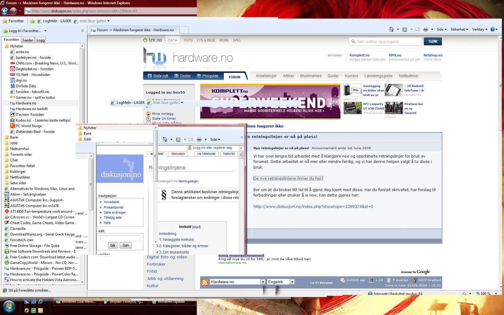
Task: Switch to the Feeder tab in Favorites pane
Action: [28, 40]
